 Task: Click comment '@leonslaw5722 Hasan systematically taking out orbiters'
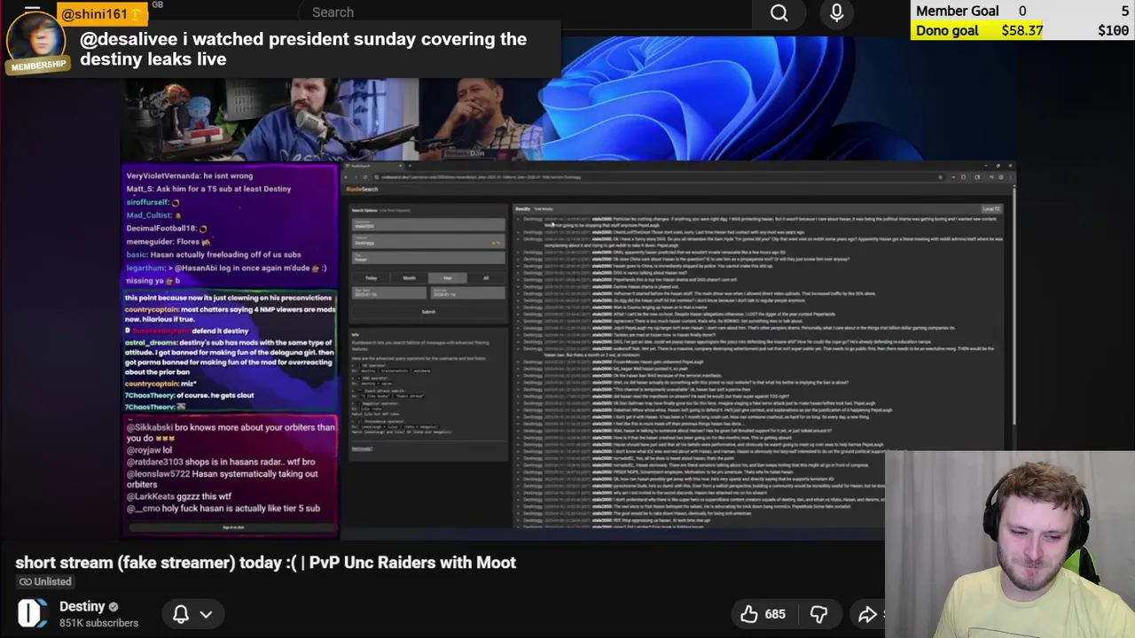222,478
